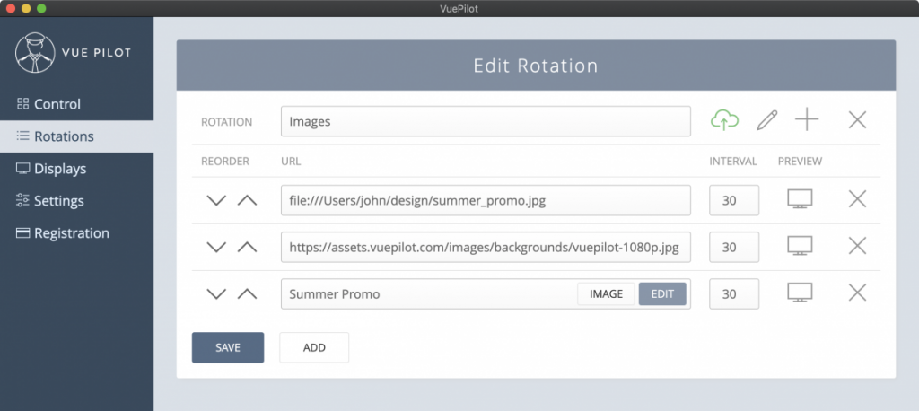Click the green cloud upload icon
919x411 pixels.
click(x=724, y=119)
